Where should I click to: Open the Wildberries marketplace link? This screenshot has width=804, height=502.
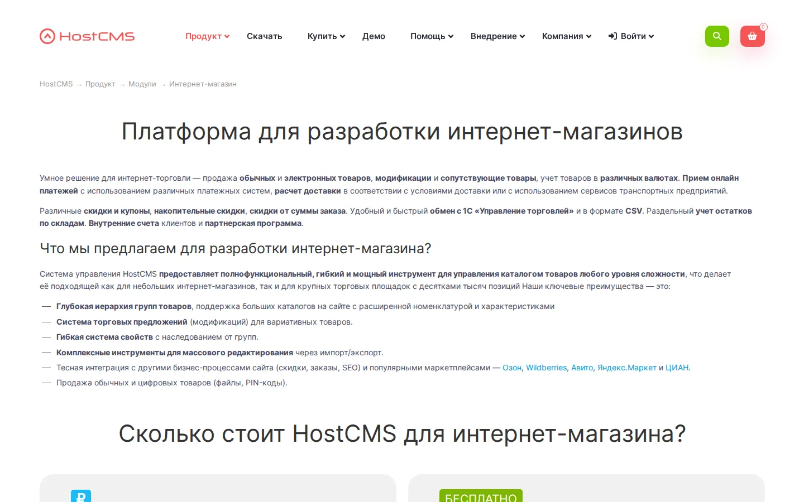pyautogui.click(x=546, y=368)
